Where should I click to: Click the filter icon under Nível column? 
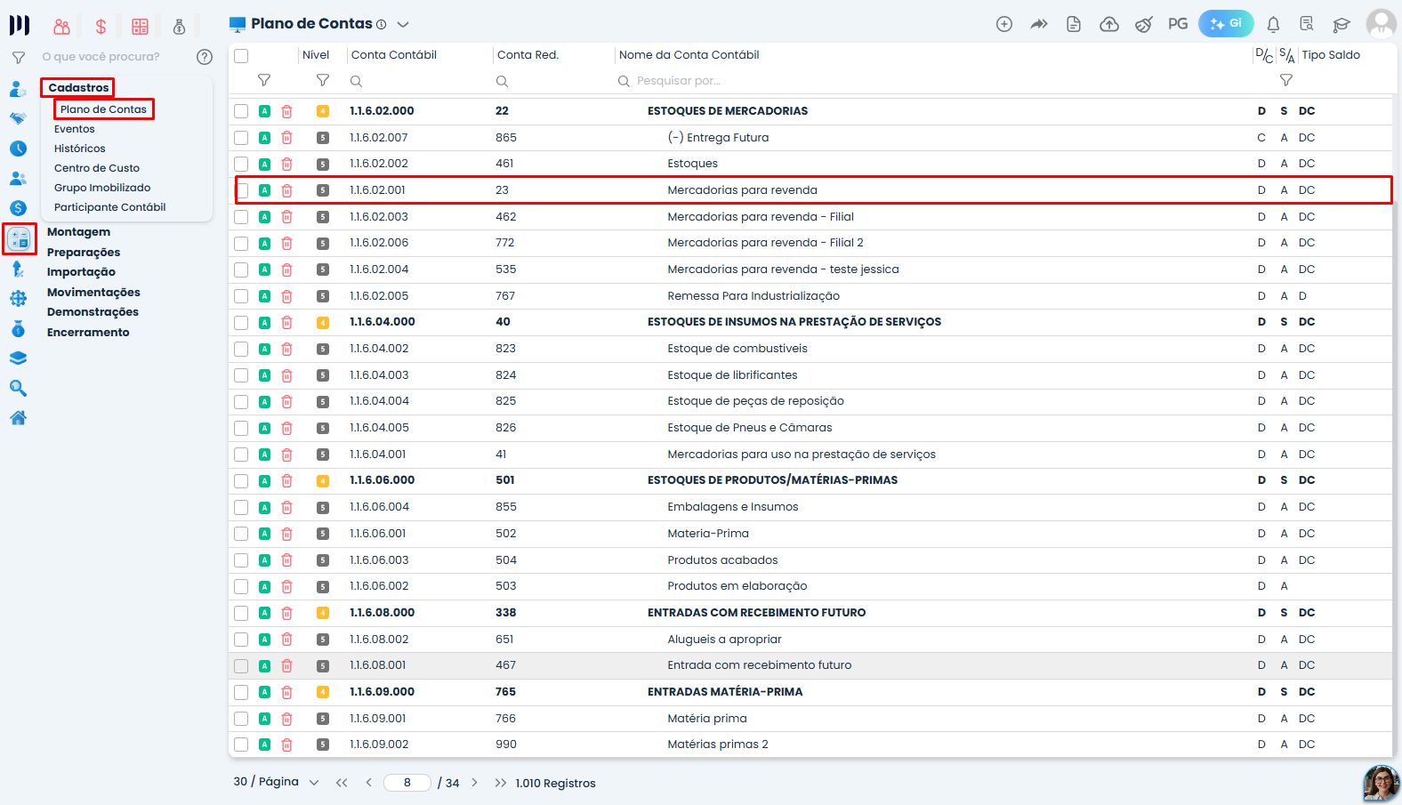[323, 80]
